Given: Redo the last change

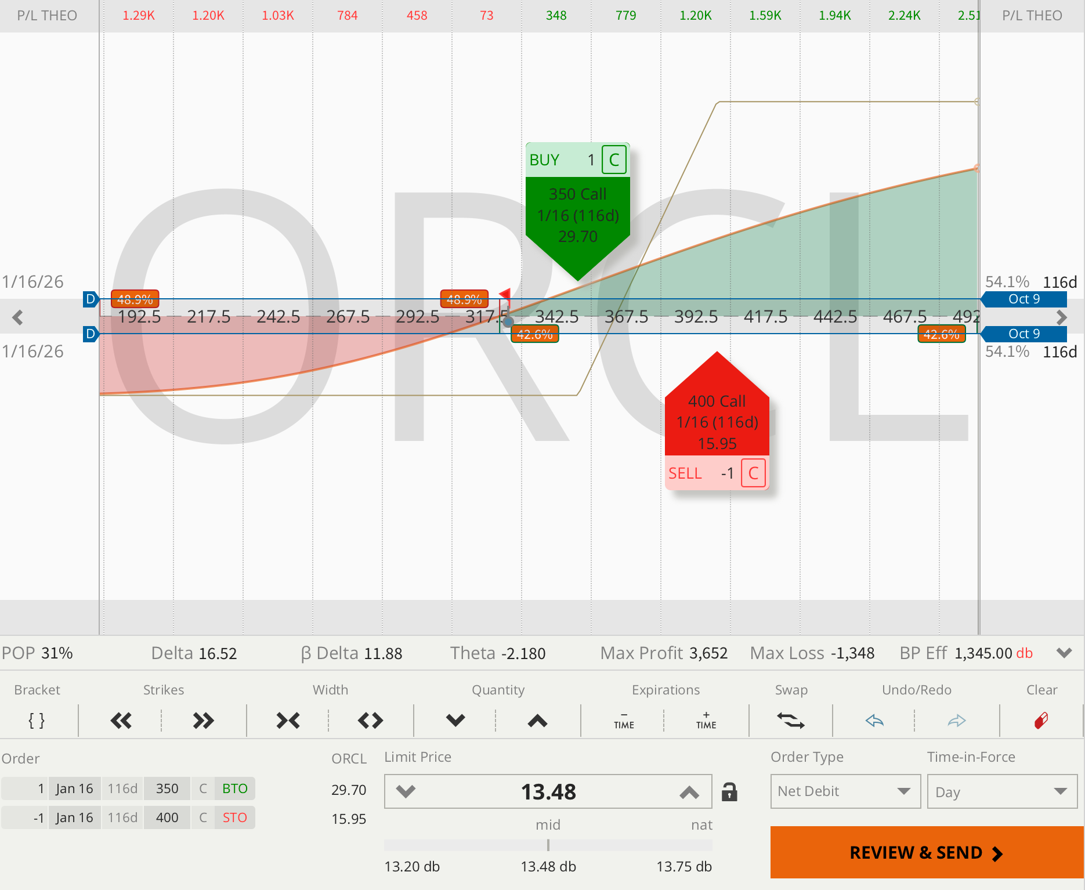Looking at the screenshot, I should click(957, 721).
